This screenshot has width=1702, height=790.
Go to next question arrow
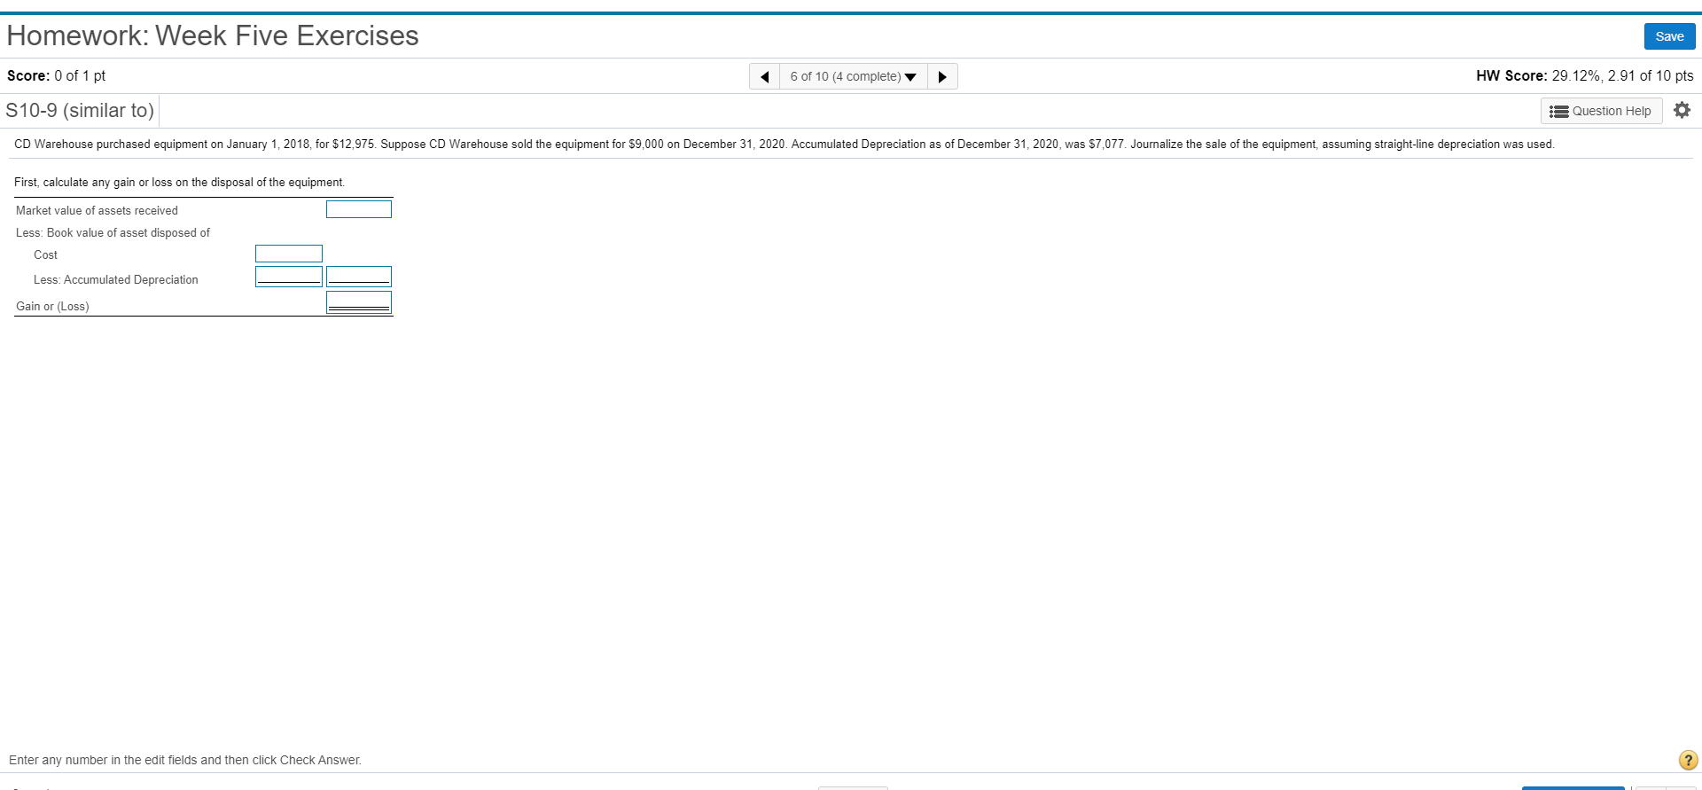click(942, 76)
